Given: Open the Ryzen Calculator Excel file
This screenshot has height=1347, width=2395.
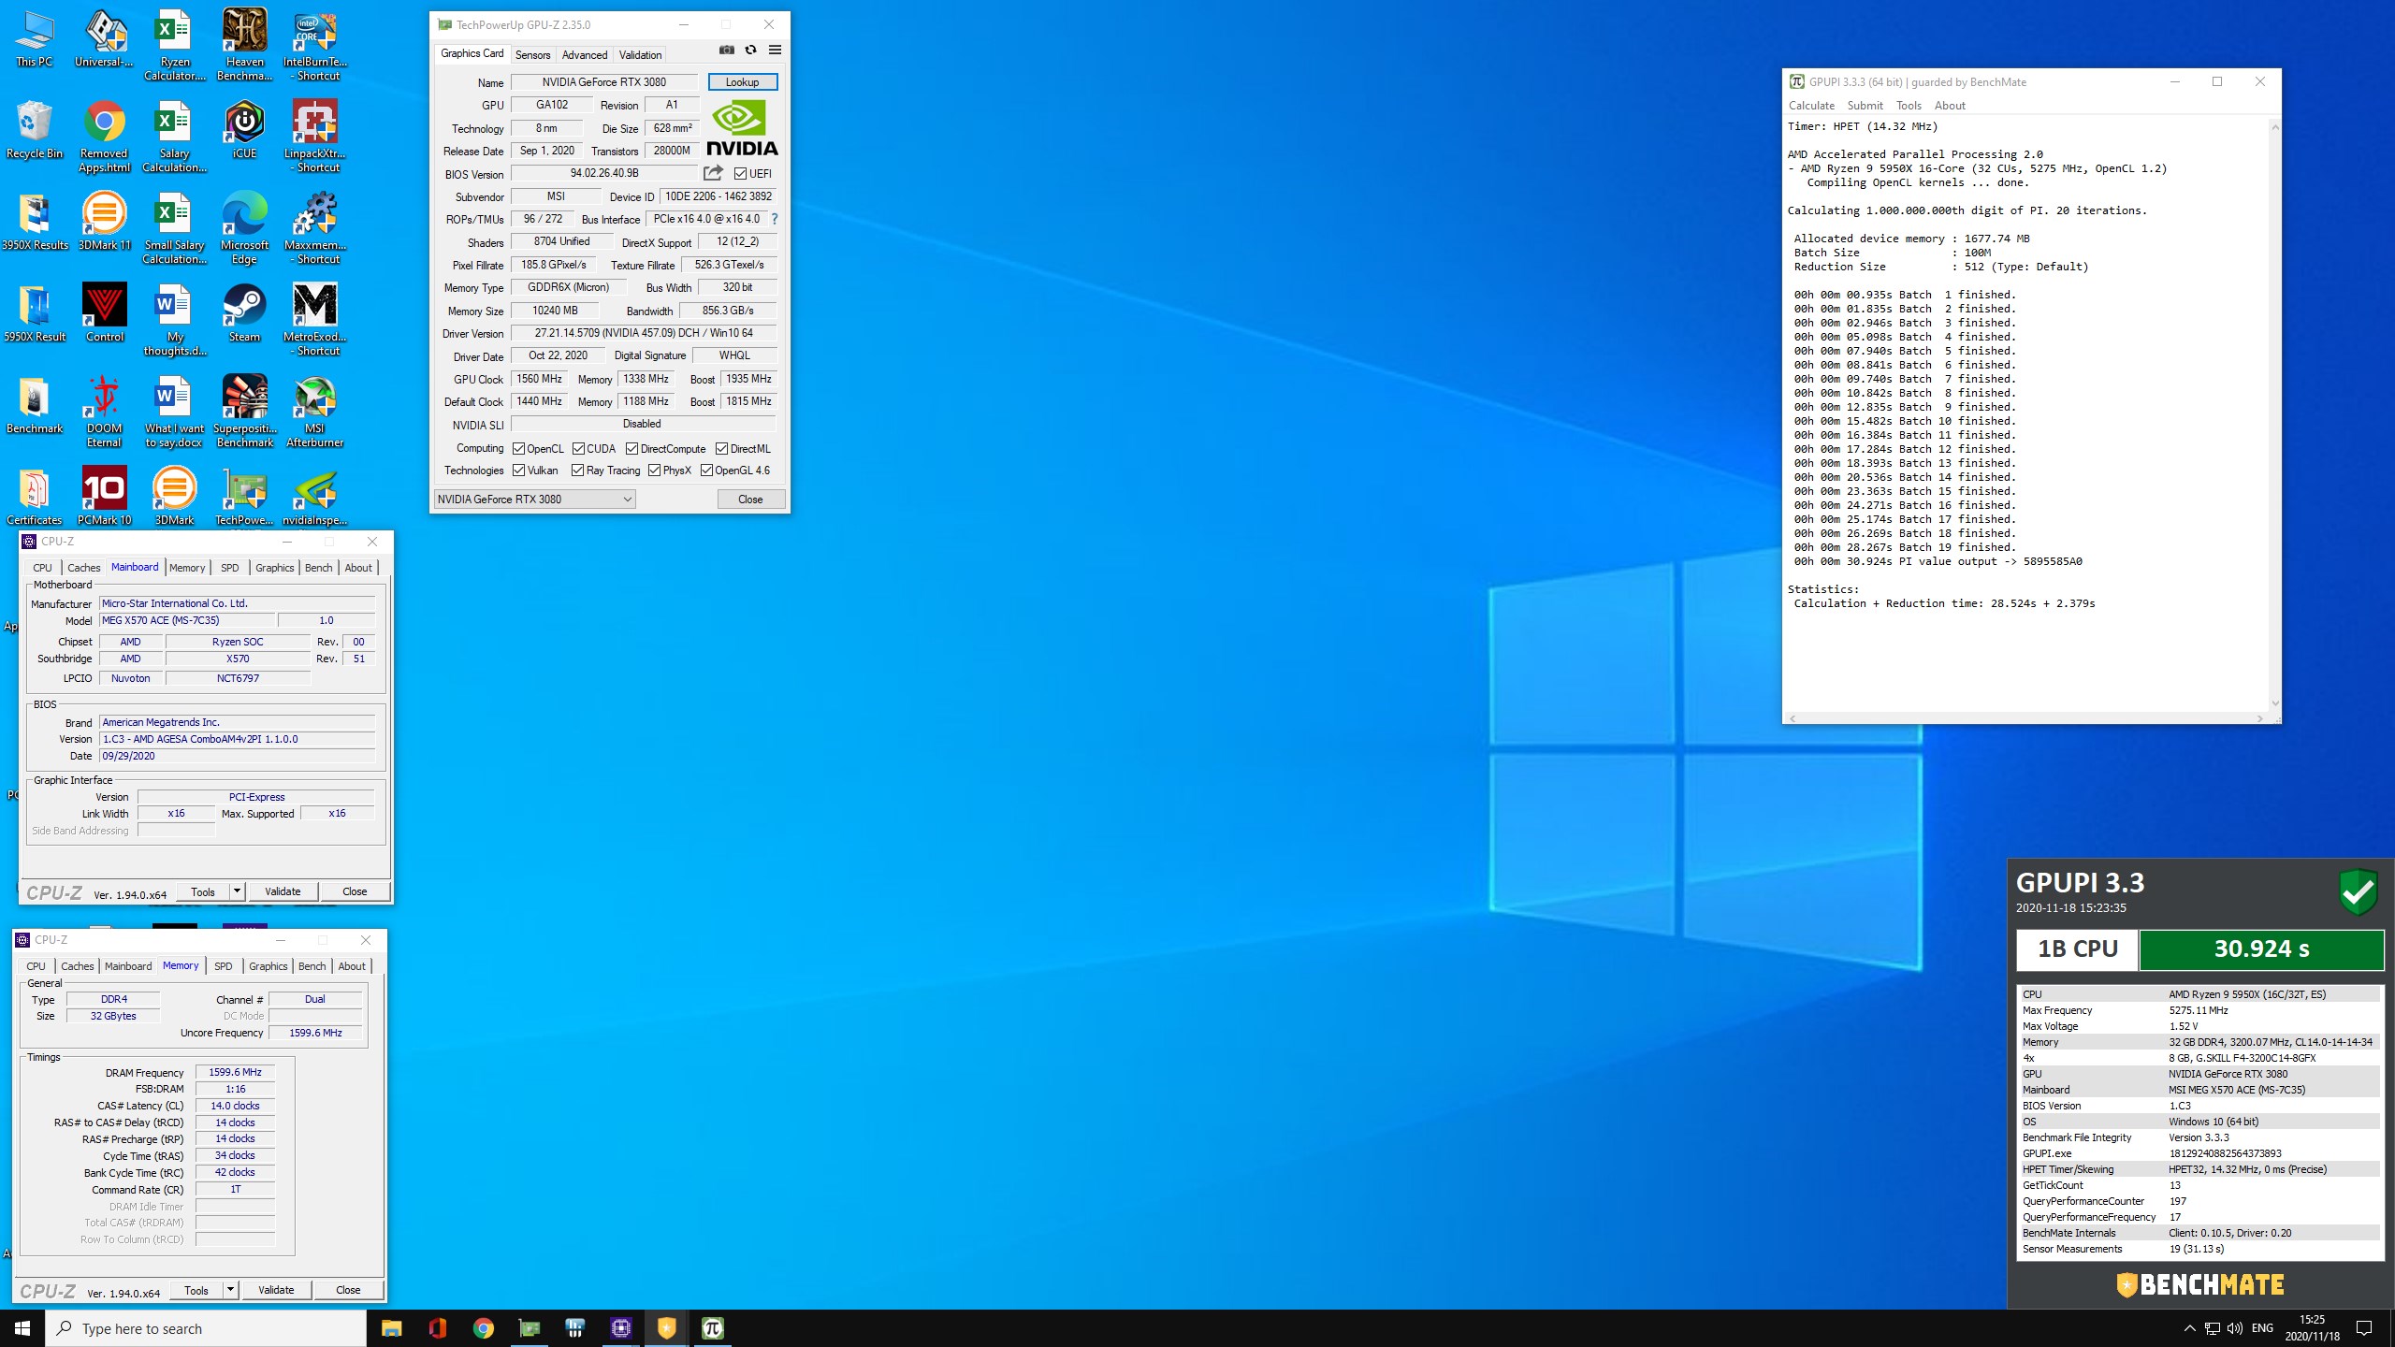Looking at the screenshot, I should pyautogui.click(x=174, y=44).
